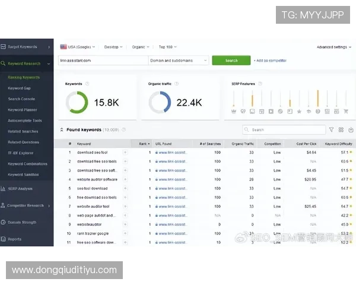The height and width of the screenshot is (285, 356).
Task: Click the export download icon
Action: pos(350,129)
